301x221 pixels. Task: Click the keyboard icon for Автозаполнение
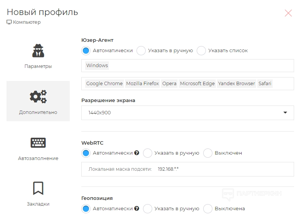[38, 143]
